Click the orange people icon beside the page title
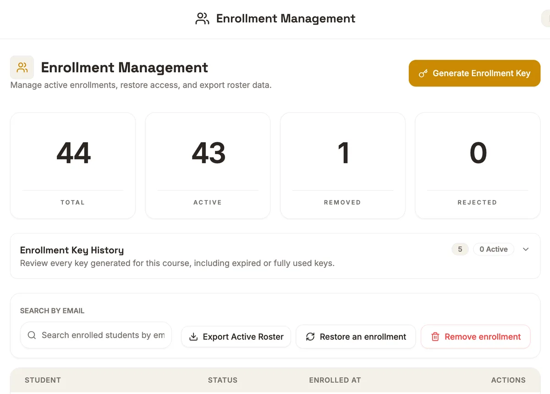Screen dimensions: 550x394 pos(22,67)
